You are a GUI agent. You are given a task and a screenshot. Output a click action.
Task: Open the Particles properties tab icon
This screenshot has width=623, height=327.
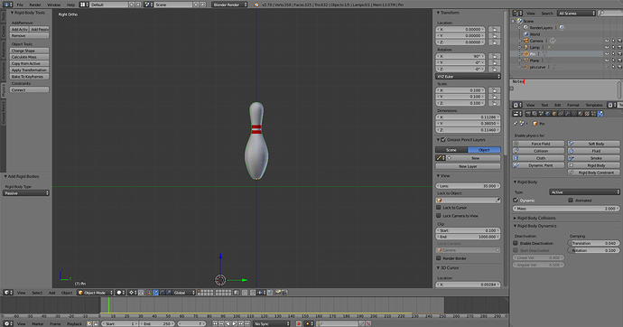coord(593,114)
